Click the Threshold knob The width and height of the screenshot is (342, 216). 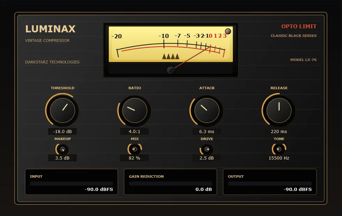point(63,110)
